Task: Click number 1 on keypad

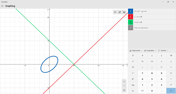Action: 142,85
